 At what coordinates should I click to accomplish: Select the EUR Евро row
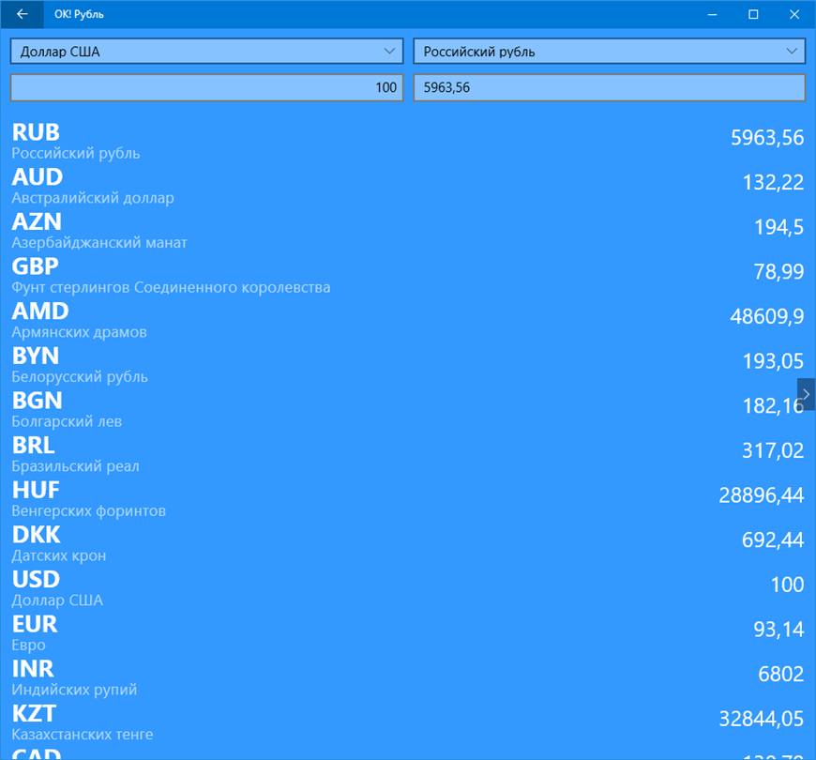[408, 632]
